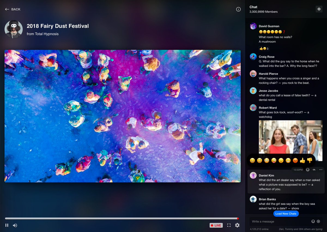This screenshot has width=327, height=232.
Task: Click the thumbs-up reaction count on David's message
Action: [264, 49]
